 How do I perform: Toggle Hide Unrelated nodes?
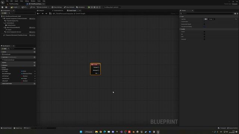point(42,7)
